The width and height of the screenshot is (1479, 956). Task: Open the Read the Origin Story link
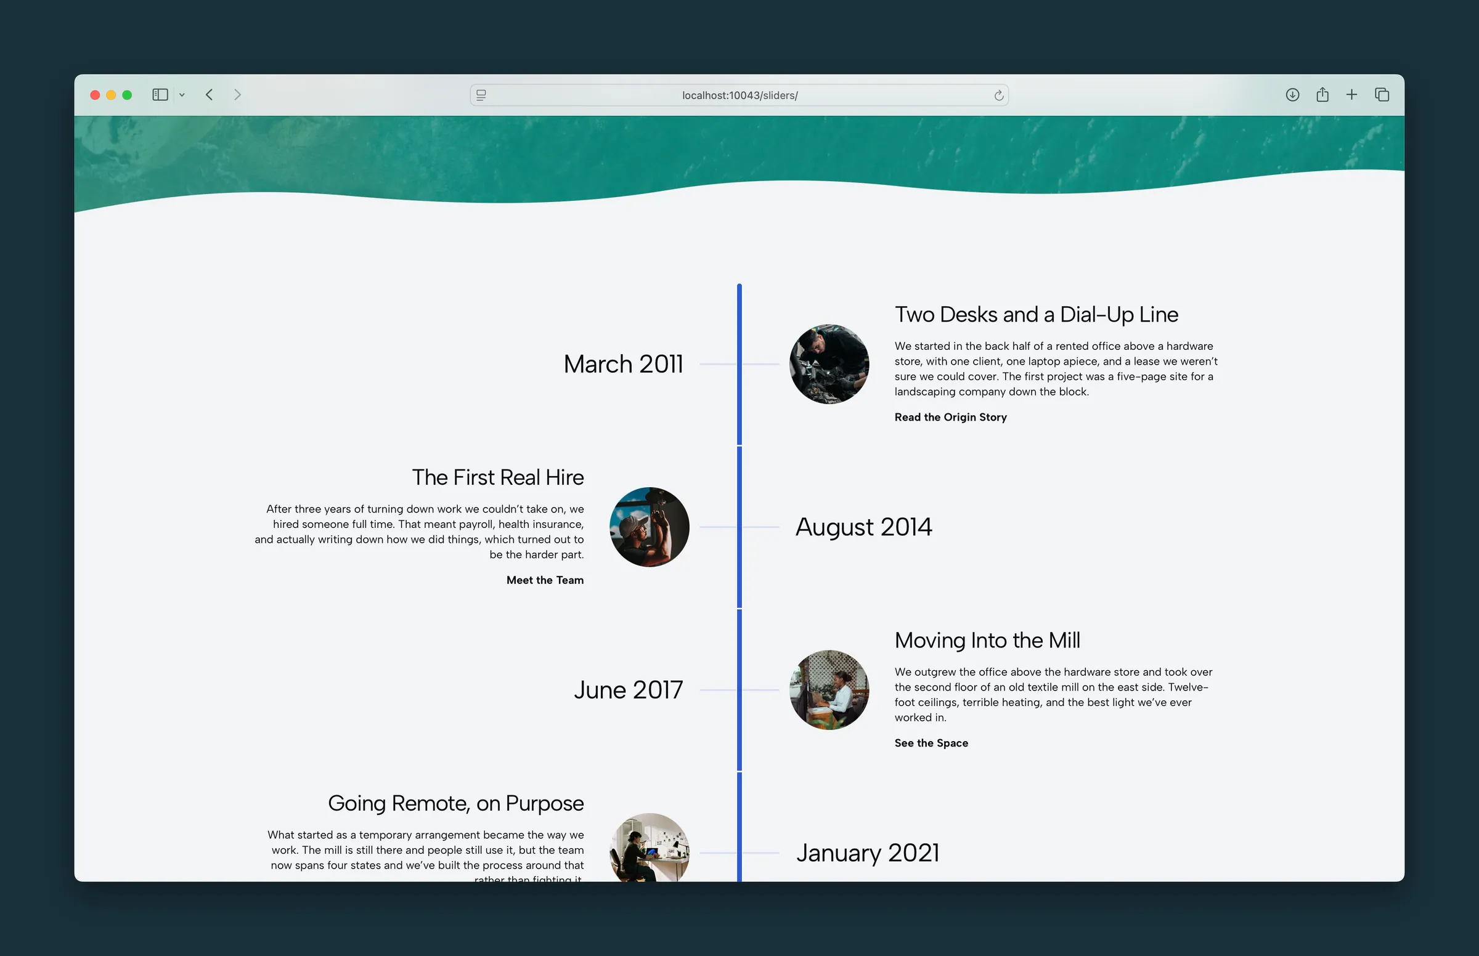[951, 417]
